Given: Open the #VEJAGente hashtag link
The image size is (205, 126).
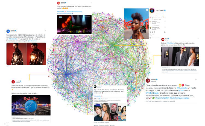Looking at the screenshot, I should coord(171,43).
